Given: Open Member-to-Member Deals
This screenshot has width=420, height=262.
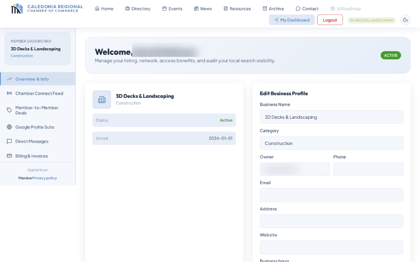Looking at the screenshot, I should 38,110.
